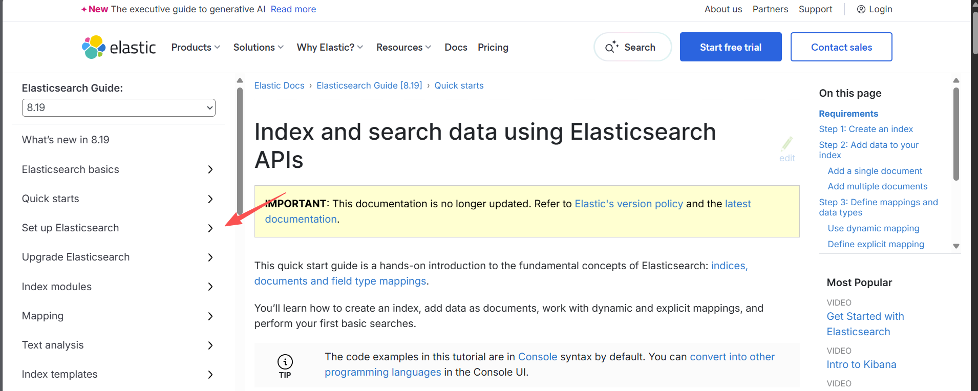The image size is (978, 391).
Task: Open What's new in 8.19
Action: [66, 140]
